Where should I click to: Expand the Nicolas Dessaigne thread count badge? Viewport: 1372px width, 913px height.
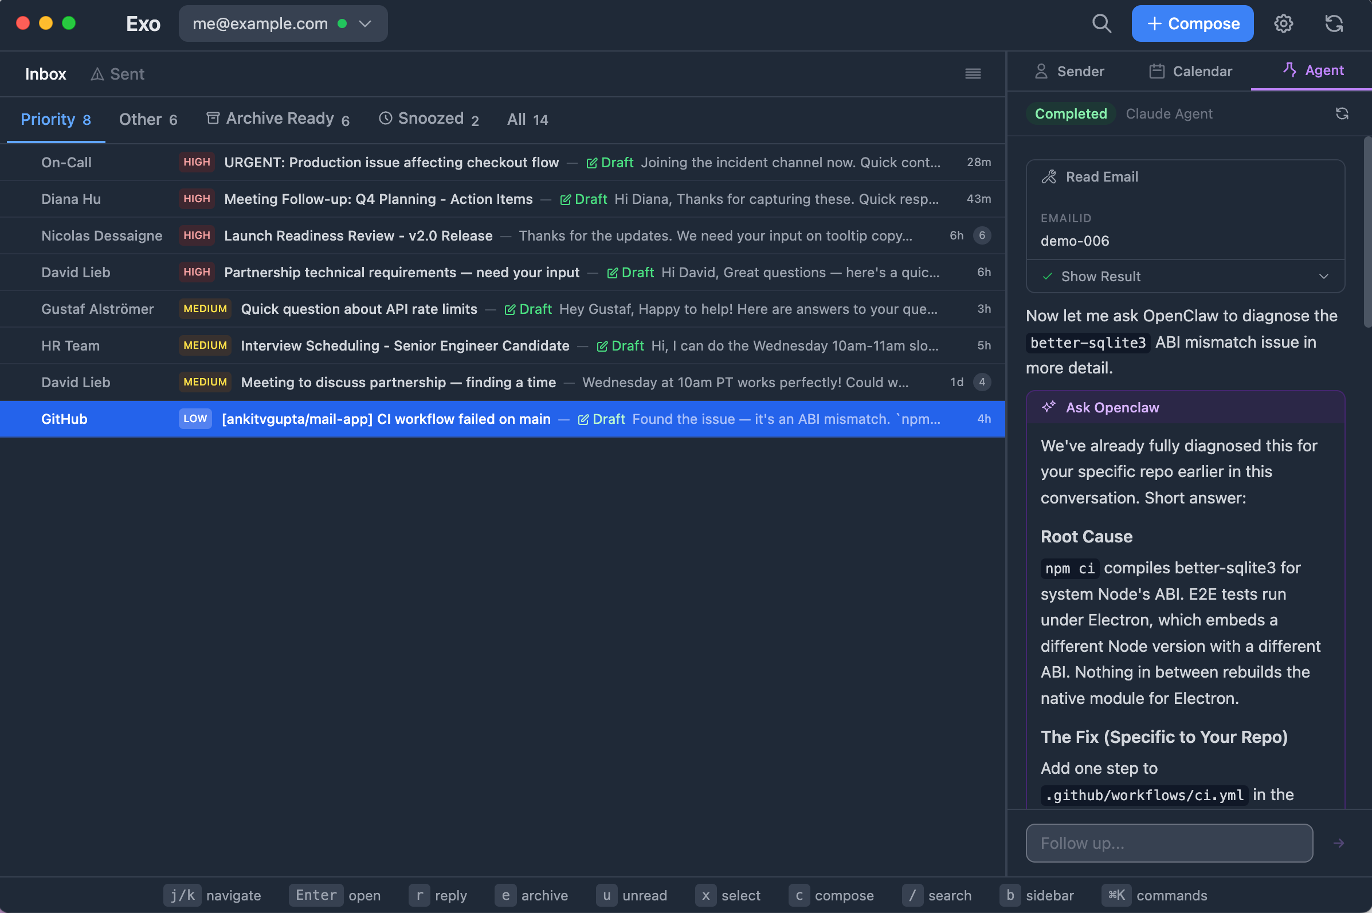click(982, 236)
